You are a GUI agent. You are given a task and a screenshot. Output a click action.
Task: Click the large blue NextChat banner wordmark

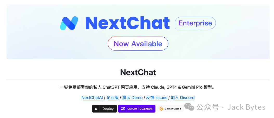point(128,23)
